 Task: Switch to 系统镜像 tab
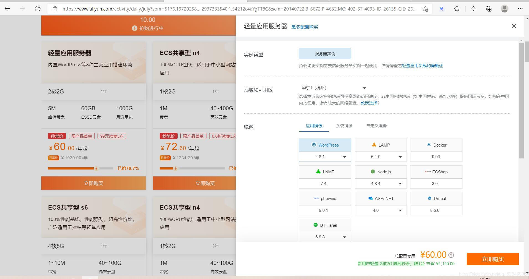[x=344, y=126]
